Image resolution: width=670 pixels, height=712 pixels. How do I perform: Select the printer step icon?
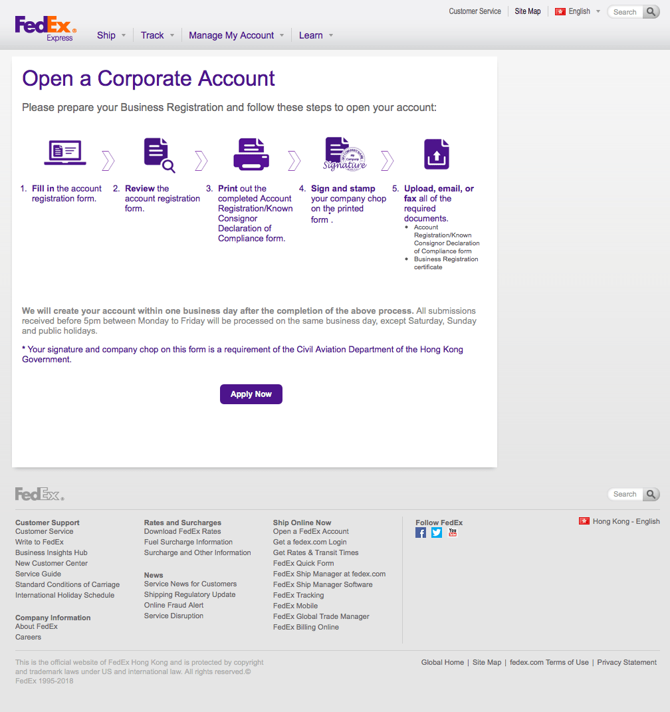(252, 154)
